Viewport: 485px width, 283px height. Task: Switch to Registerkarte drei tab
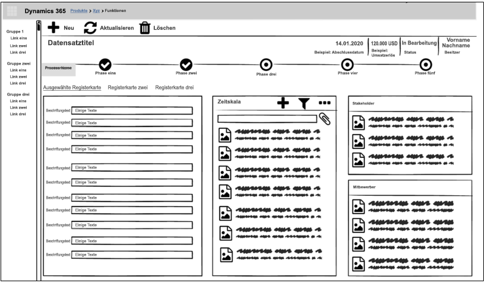click(175, 87)
